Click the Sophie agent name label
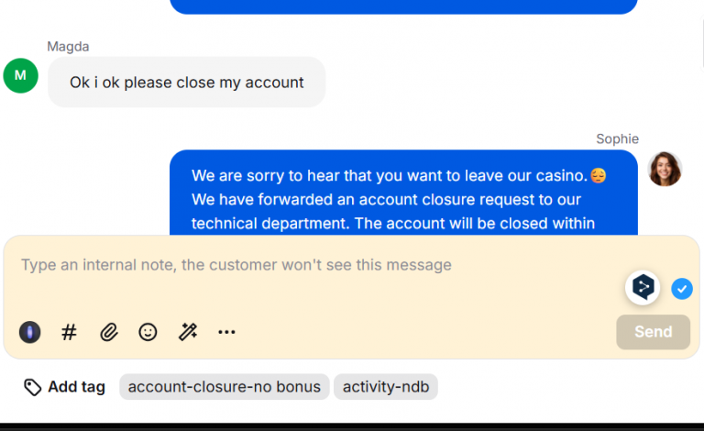704x431 pixels. coord(617,138)
